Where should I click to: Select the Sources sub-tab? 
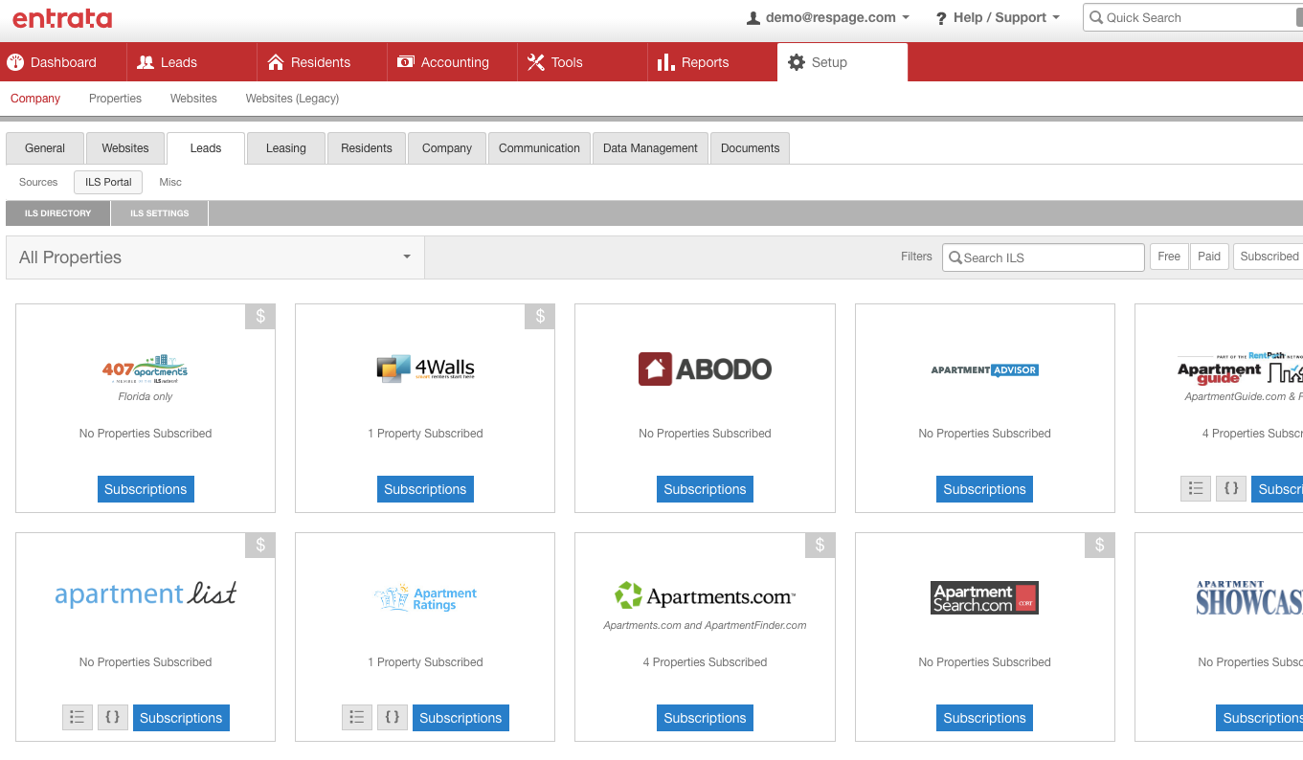click(38, 182)
